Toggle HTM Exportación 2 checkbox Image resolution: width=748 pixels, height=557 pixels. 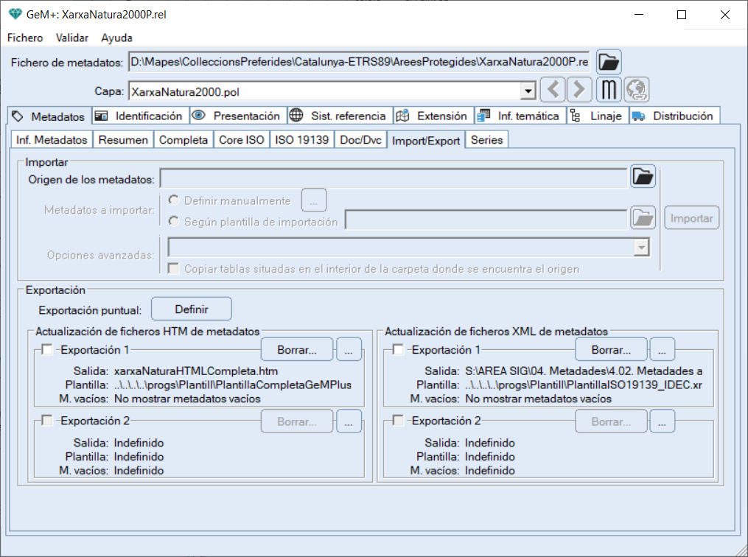point(48,421)
